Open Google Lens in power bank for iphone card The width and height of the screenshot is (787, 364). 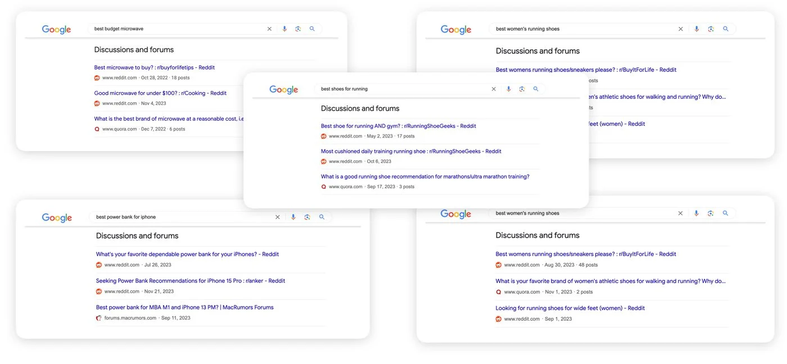click(x=307, y=217)
